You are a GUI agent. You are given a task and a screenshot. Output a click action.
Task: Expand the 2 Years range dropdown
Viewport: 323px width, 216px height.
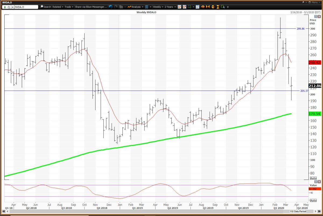(x=170, y=7)
